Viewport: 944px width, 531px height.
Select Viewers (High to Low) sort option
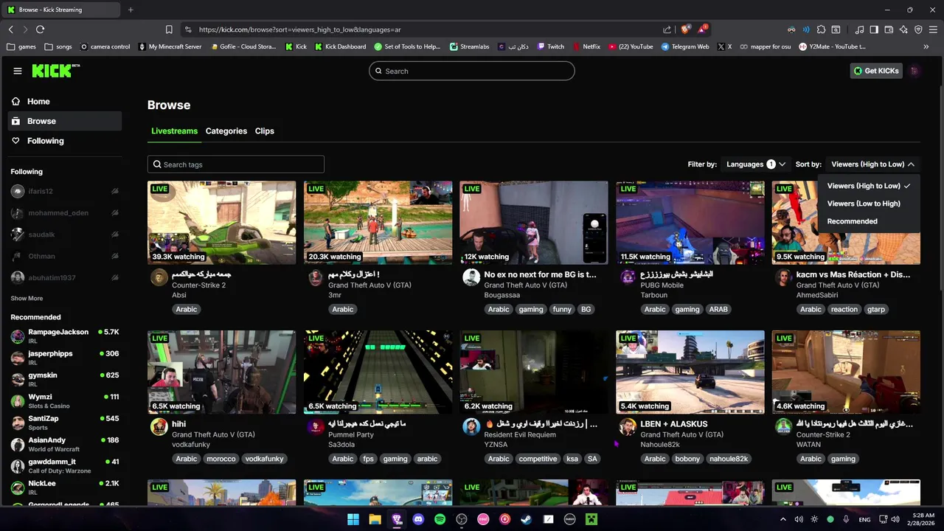(x=869, y=186)
